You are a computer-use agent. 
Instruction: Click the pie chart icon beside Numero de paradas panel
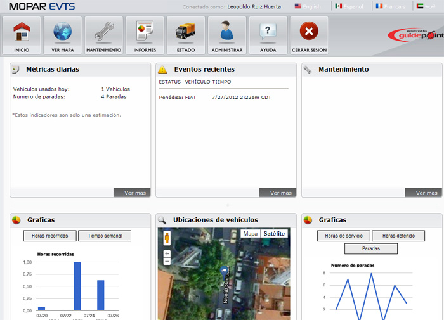tap(308, 220)
